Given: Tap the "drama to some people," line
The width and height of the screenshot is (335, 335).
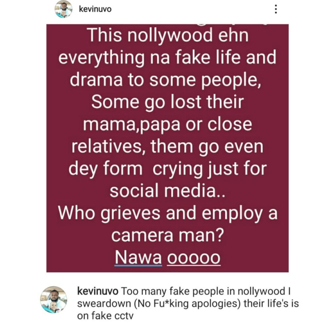Looking at the screenshot, I should pyautogui.click(x=165, y=80).
